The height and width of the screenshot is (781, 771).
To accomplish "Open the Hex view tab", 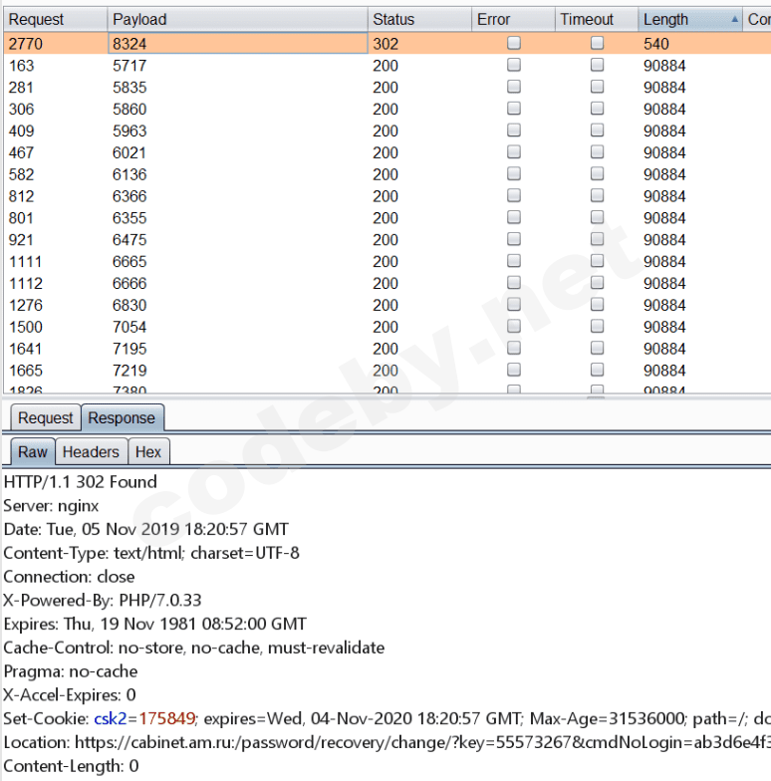I will coord(147,452).
